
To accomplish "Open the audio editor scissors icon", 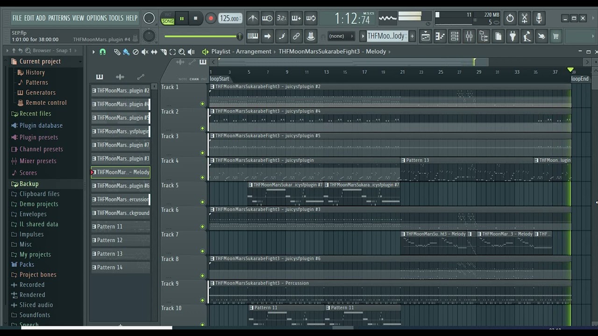I will point(525,18).
